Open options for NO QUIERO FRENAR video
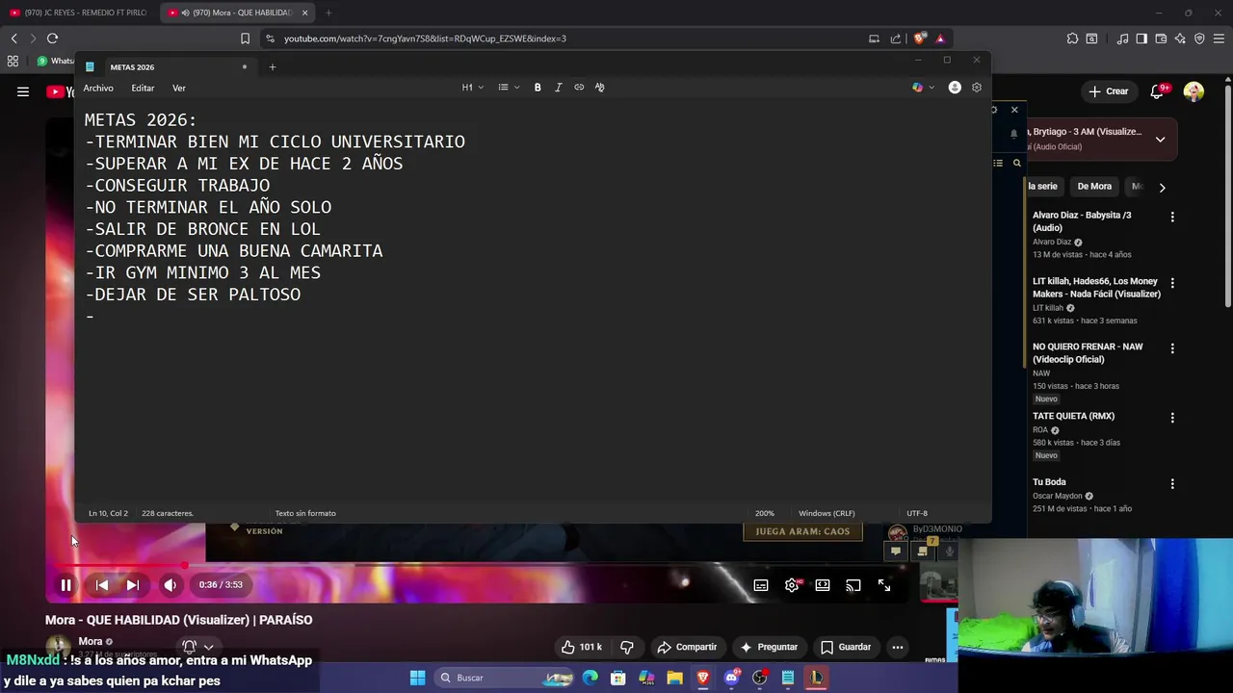This screenshot has width=1233, height=693. pos(1172,349)
